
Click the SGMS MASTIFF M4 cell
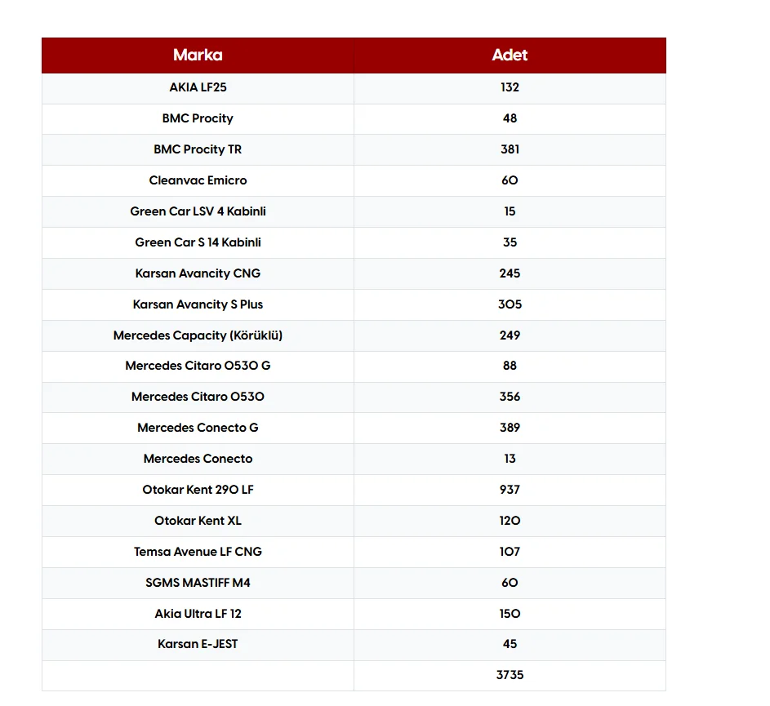coord(198,583)
